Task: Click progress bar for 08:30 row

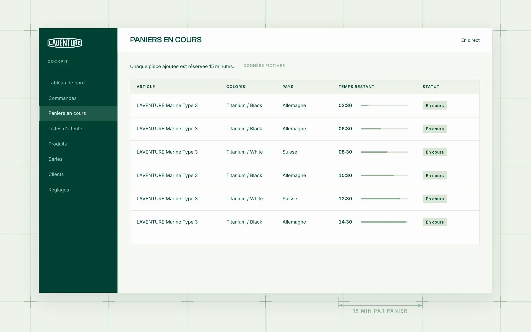Action: 384,152
